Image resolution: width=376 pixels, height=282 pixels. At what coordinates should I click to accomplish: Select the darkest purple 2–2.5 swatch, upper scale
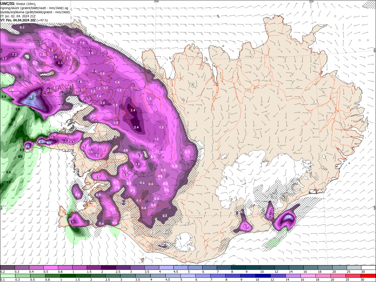click(x=108, y=268)
